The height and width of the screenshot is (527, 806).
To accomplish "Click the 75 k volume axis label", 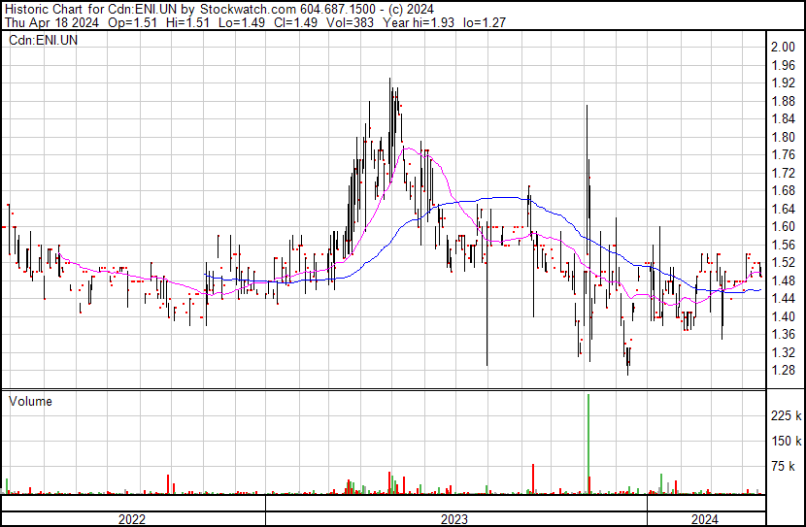I will pyautogui.click(x=785, y=467).
